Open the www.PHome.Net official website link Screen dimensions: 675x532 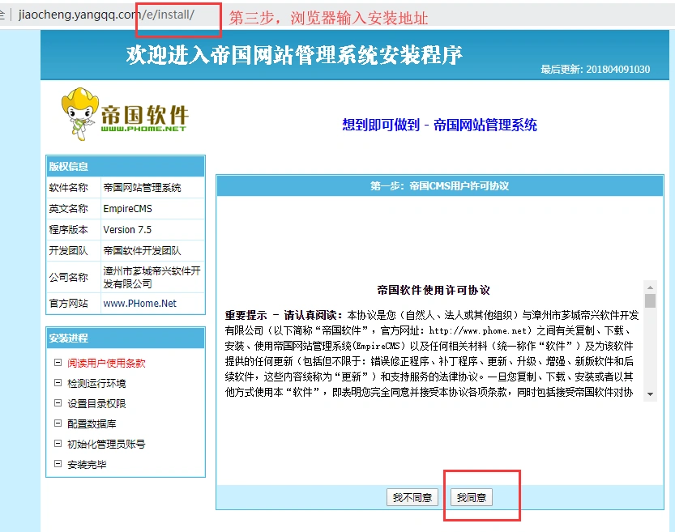tap(139, 303)
